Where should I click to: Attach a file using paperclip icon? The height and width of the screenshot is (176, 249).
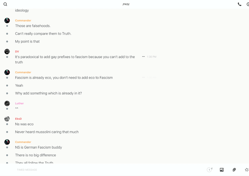tap(234, 170)
